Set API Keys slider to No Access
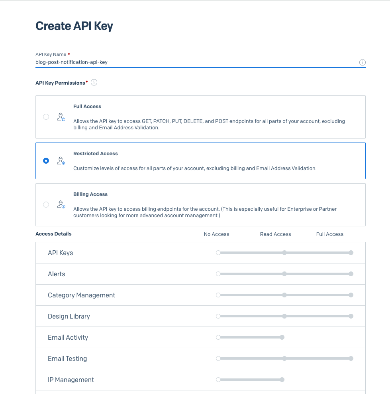390x394 pixels. pos(218,253)
